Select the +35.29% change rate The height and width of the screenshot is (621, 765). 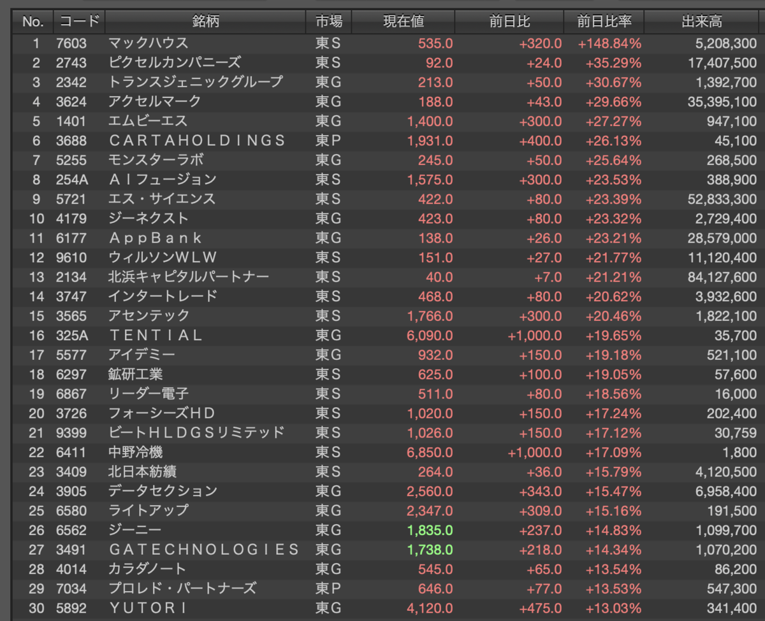(x=613, y=62)
